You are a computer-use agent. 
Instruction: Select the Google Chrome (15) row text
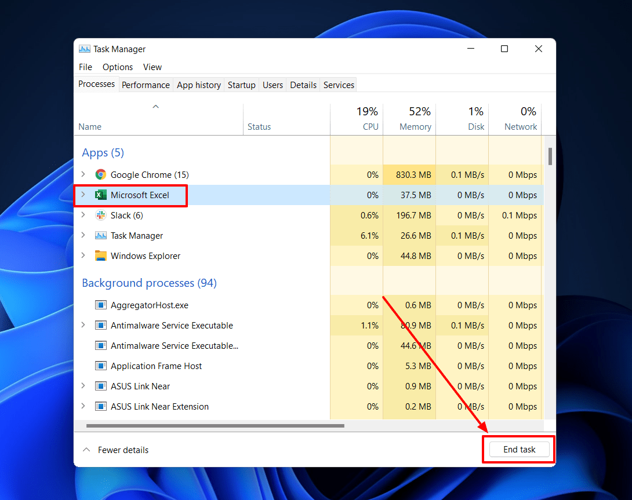[x=150, y=175]
